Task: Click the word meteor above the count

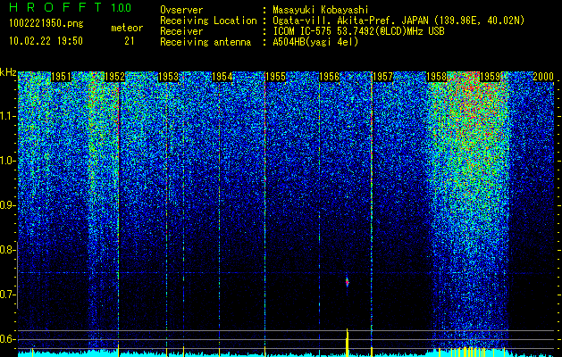Action: pyautogui.click(x=127, y=28)
